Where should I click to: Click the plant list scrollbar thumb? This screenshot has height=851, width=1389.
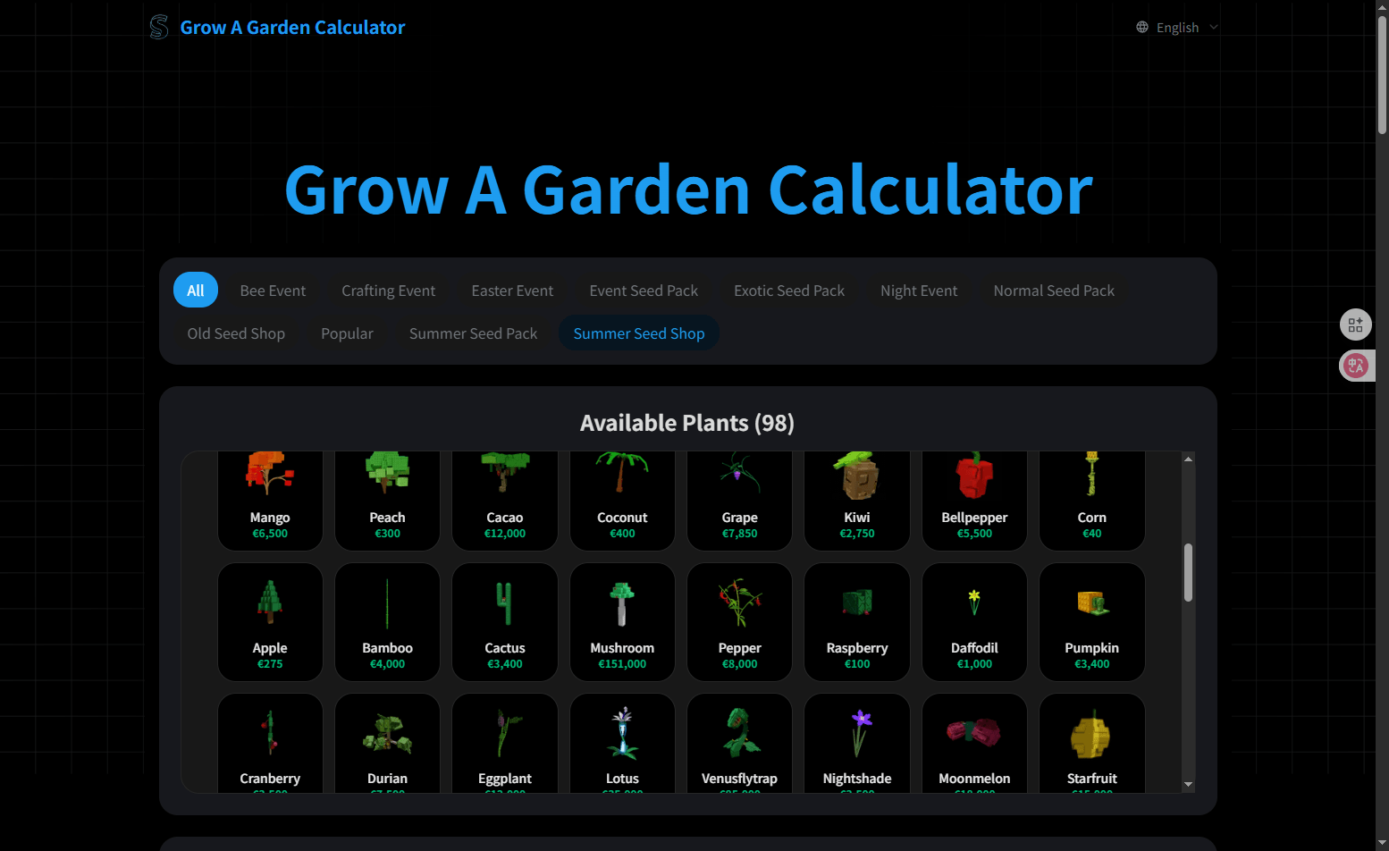[x=1188, y=572]
